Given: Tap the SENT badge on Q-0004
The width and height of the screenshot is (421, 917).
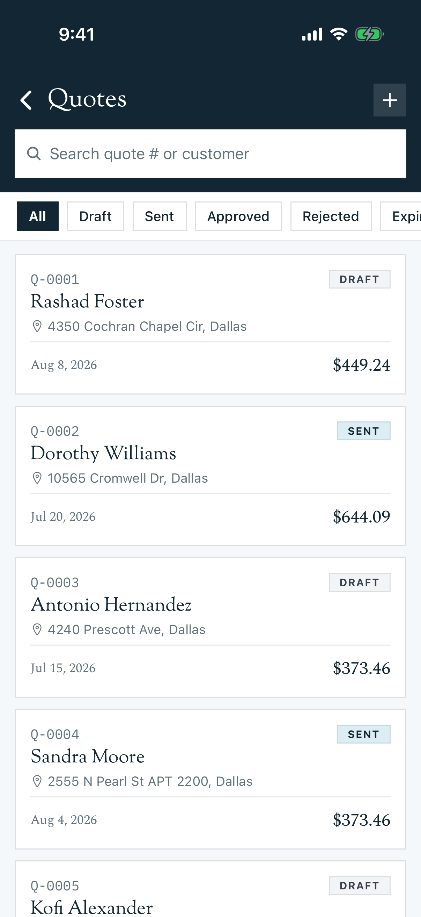Looking at the screenshot, I should pos(363,734).
